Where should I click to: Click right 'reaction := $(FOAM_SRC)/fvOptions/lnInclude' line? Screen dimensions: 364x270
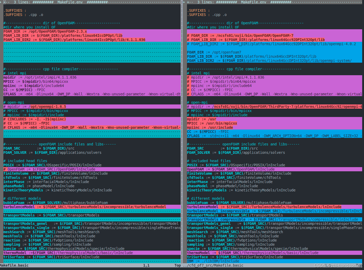(232, 240)
